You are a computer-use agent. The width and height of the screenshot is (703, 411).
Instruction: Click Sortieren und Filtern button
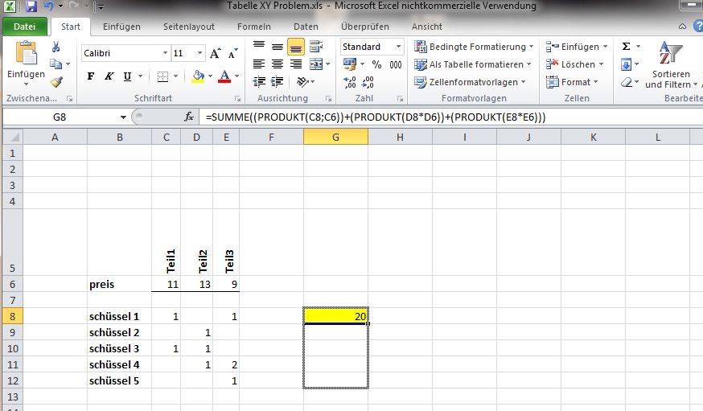point(671,65)
